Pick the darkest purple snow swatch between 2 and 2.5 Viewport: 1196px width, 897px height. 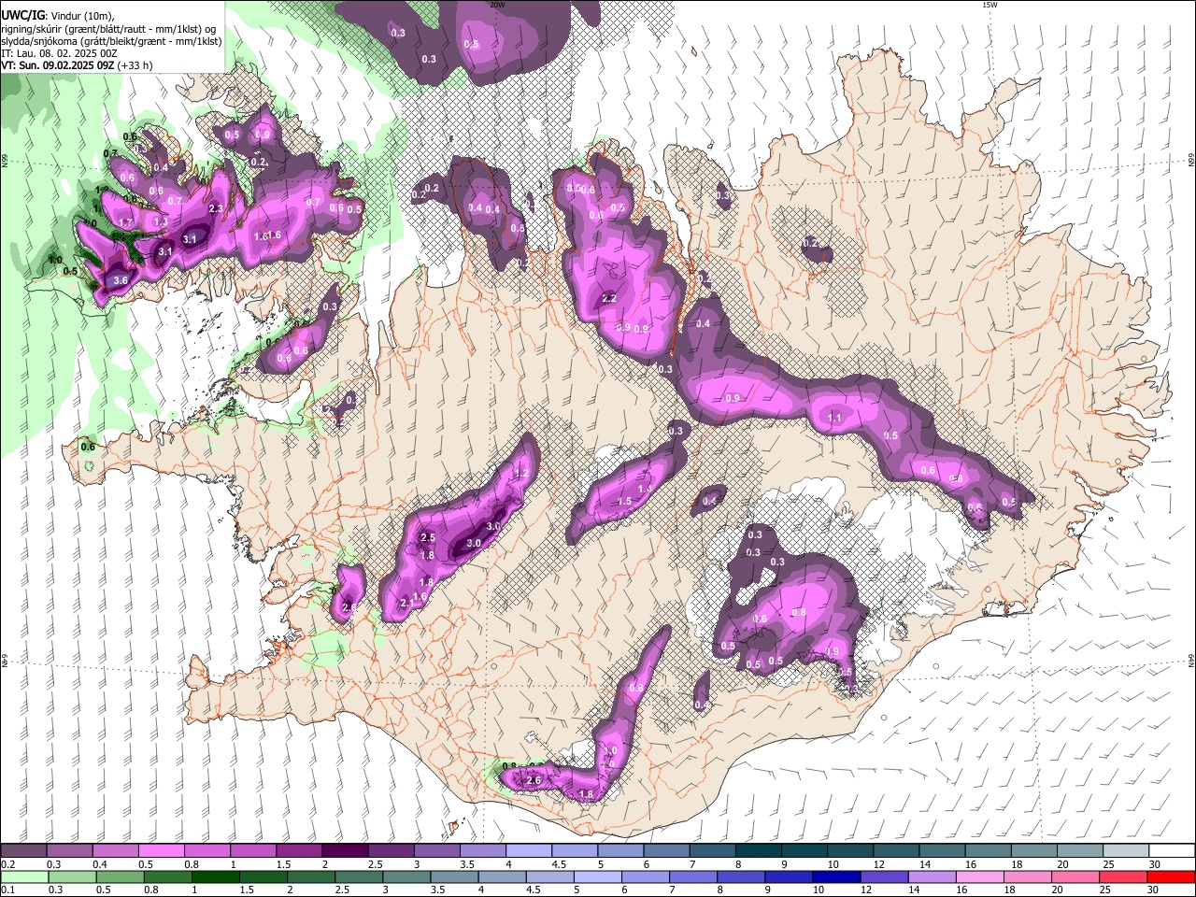click(344, 851)
